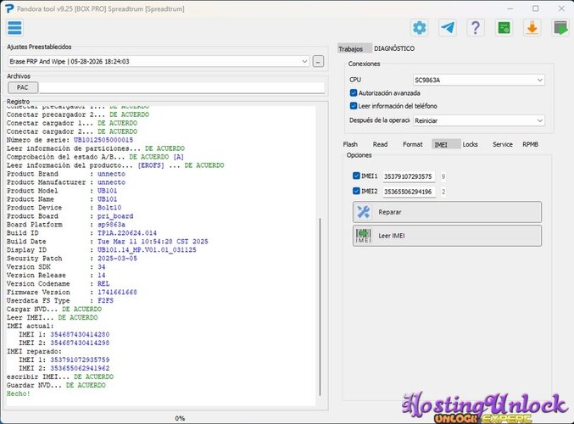Open the hamburger main menu

click(14, 28)
